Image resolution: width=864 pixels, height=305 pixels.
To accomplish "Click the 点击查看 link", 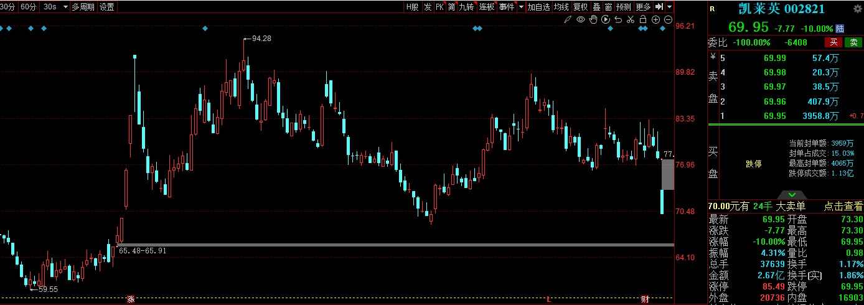I will tap(843, 206).
